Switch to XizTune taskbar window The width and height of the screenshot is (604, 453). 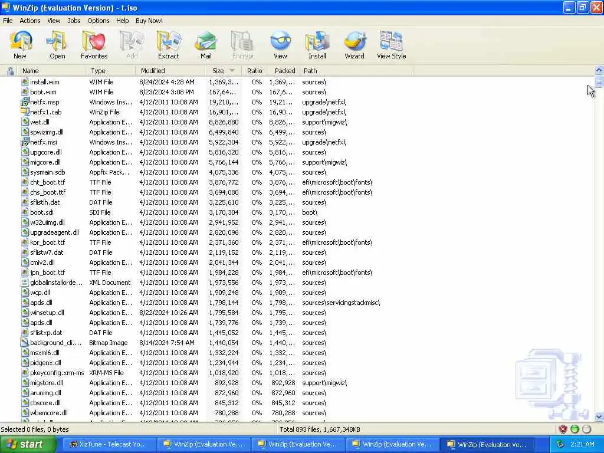[x=109, y=444]
